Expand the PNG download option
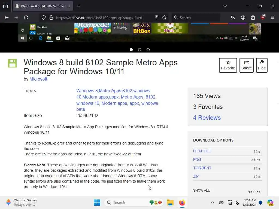This screenshot has width=279, height=209. 197,159
